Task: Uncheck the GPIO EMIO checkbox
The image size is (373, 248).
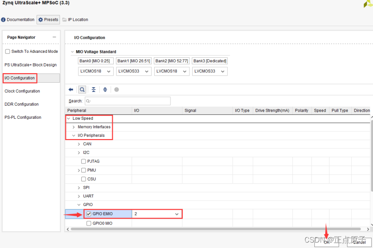Action: [89, 214]
